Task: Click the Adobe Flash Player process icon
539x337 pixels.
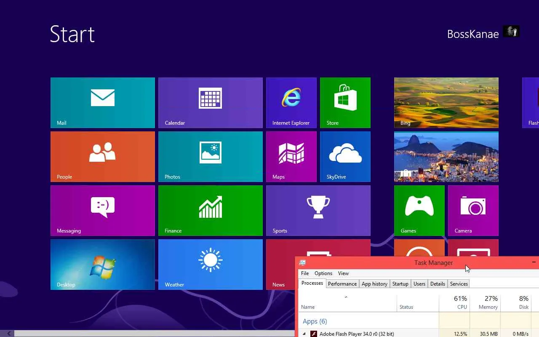Action: pos(313,334)
